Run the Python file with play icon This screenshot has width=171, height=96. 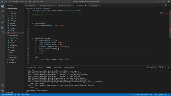(x=162, y=5)
